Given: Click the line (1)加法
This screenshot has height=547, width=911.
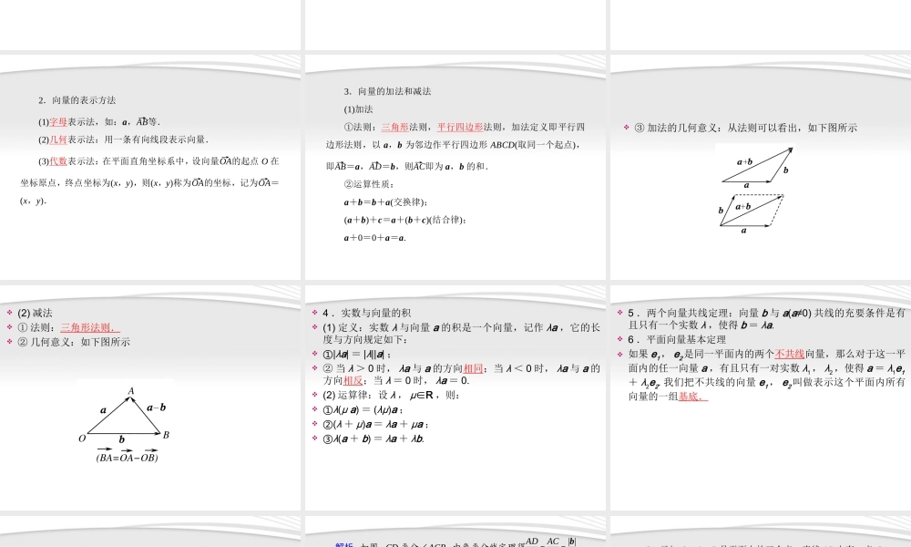Looking at the screenshot, I should [x=358, y=109].
